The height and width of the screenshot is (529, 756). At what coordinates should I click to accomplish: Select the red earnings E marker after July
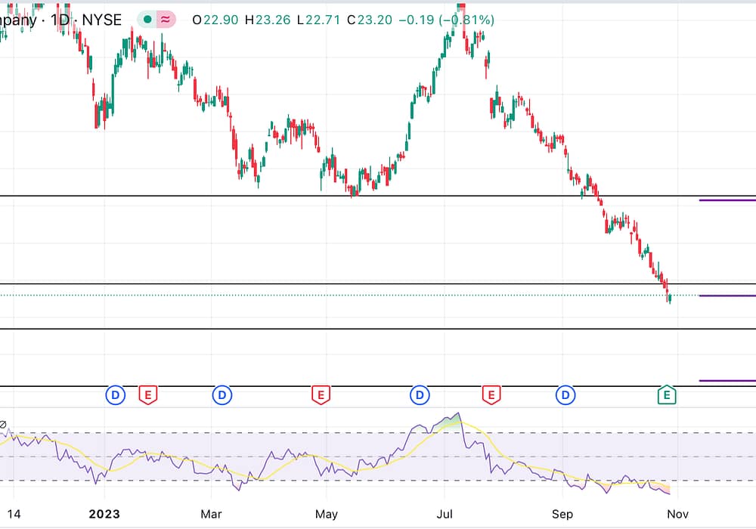(491, 394)
